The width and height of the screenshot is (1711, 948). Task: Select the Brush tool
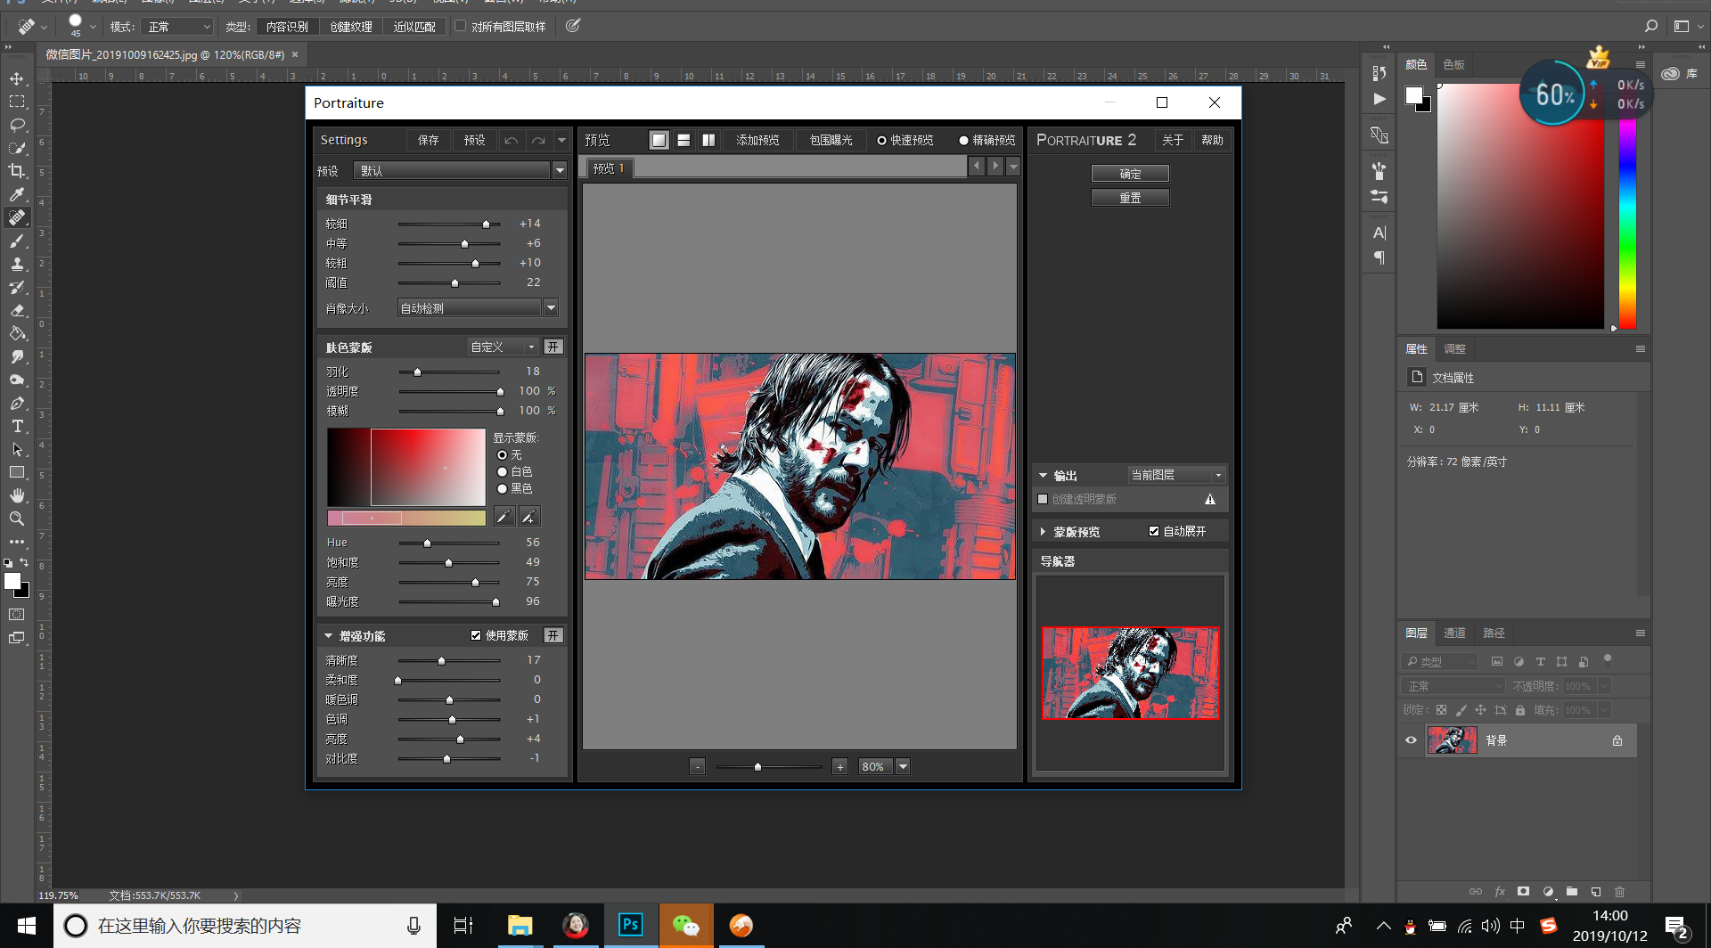pyautogui.click(x=17, y=241)
